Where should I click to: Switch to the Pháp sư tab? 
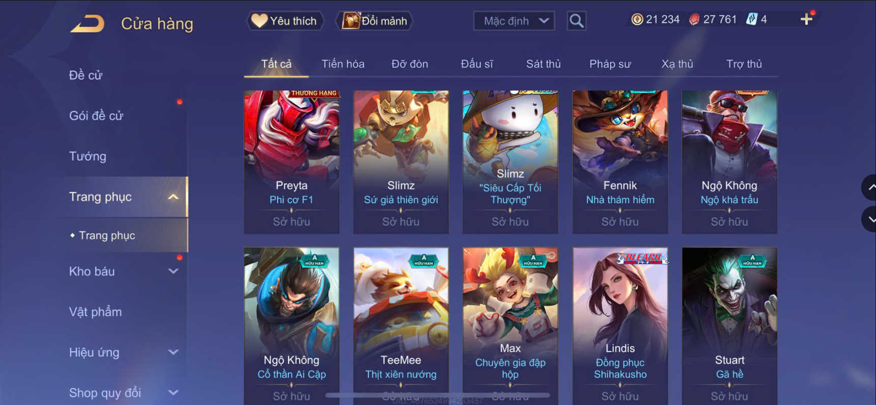click(x=610, y=64)
